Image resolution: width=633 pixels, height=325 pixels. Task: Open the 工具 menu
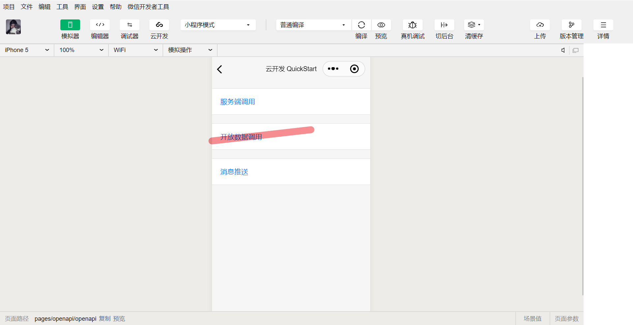(62, 7)
